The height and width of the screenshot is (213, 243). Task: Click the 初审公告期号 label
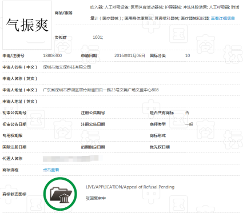coord(14,113)
